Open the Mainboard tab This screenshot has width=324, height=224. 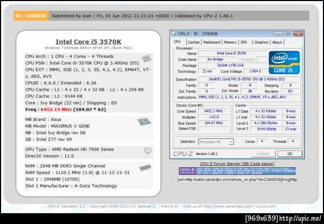click(212, 42)
